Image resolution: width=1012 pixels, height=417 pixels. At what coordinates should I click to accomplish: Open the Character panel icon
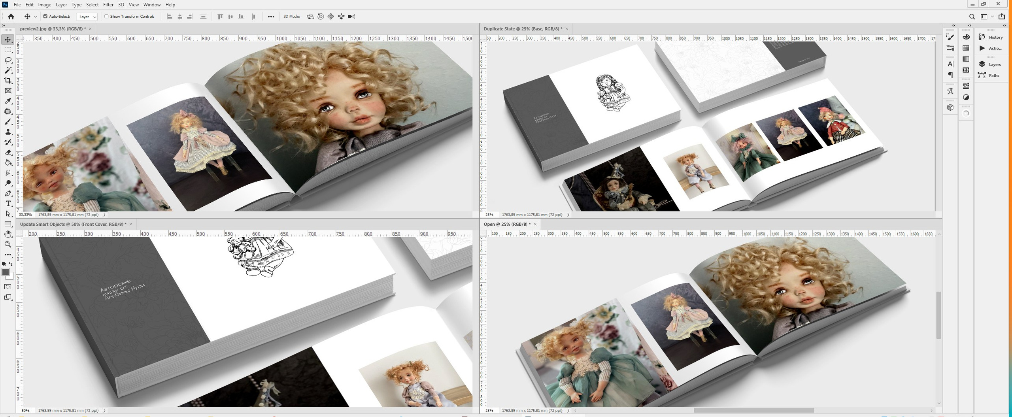point(950,64)
